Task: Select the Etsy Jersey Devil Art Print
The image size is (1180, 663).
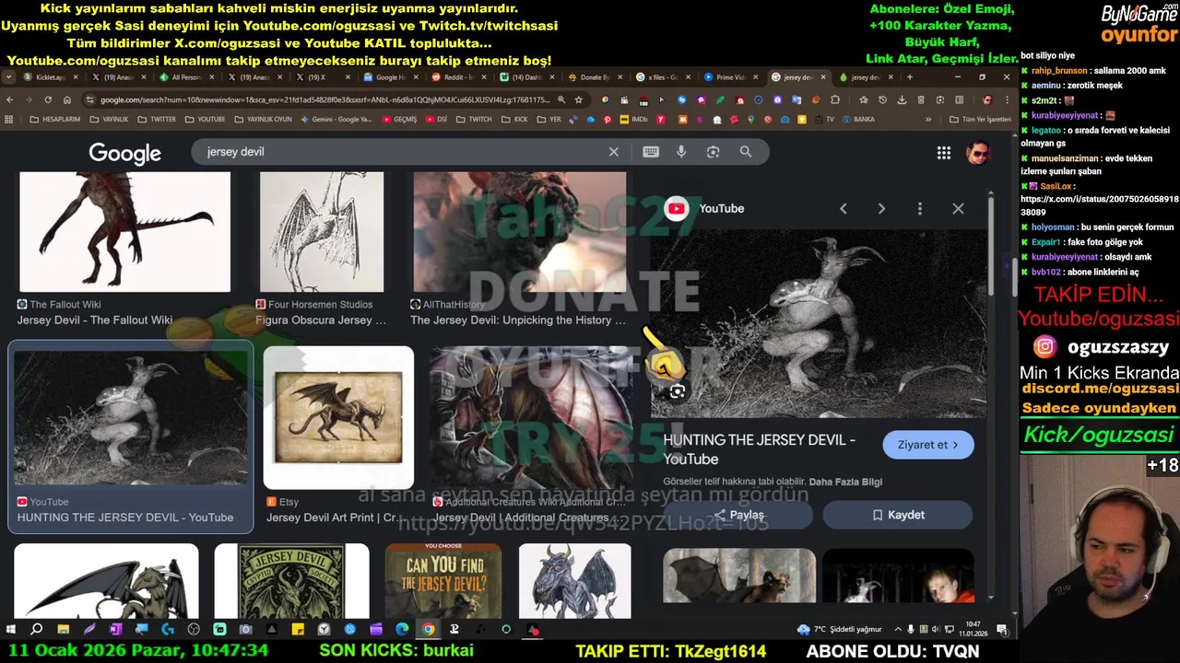Action: pos(338,417)
